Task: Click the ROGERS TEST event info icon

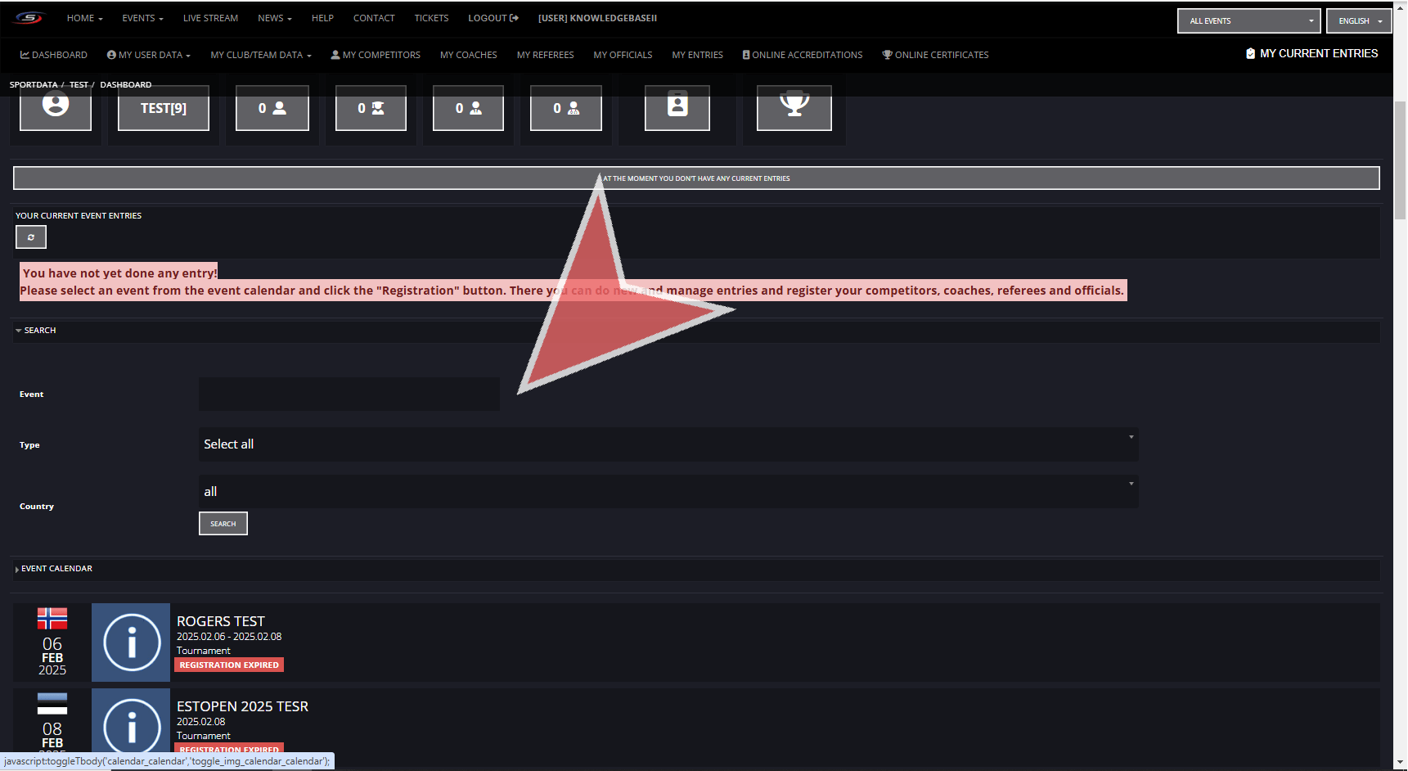Action: [131, 642]
